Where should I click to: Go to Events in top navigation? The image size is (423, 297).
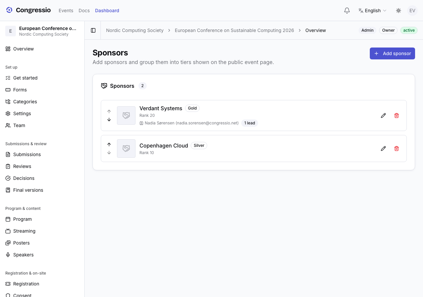66,11
